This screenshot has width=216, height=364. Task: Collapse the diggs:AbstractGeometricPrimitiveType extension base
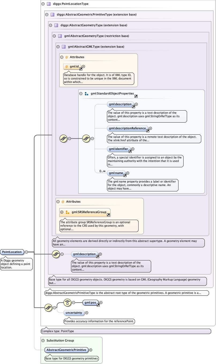coord(47,15)
